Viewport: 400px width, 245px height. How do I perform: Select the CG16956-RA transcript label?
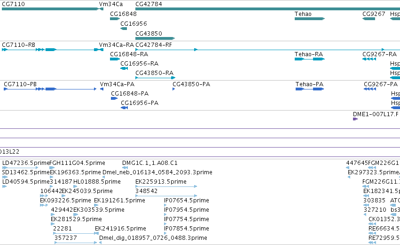[x=139, y=64]
